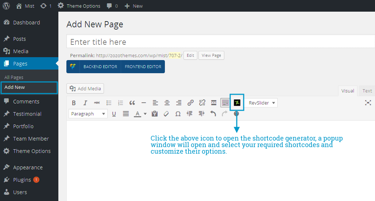
Task: Click the Add Media button
Action: (x=85, y=88)
